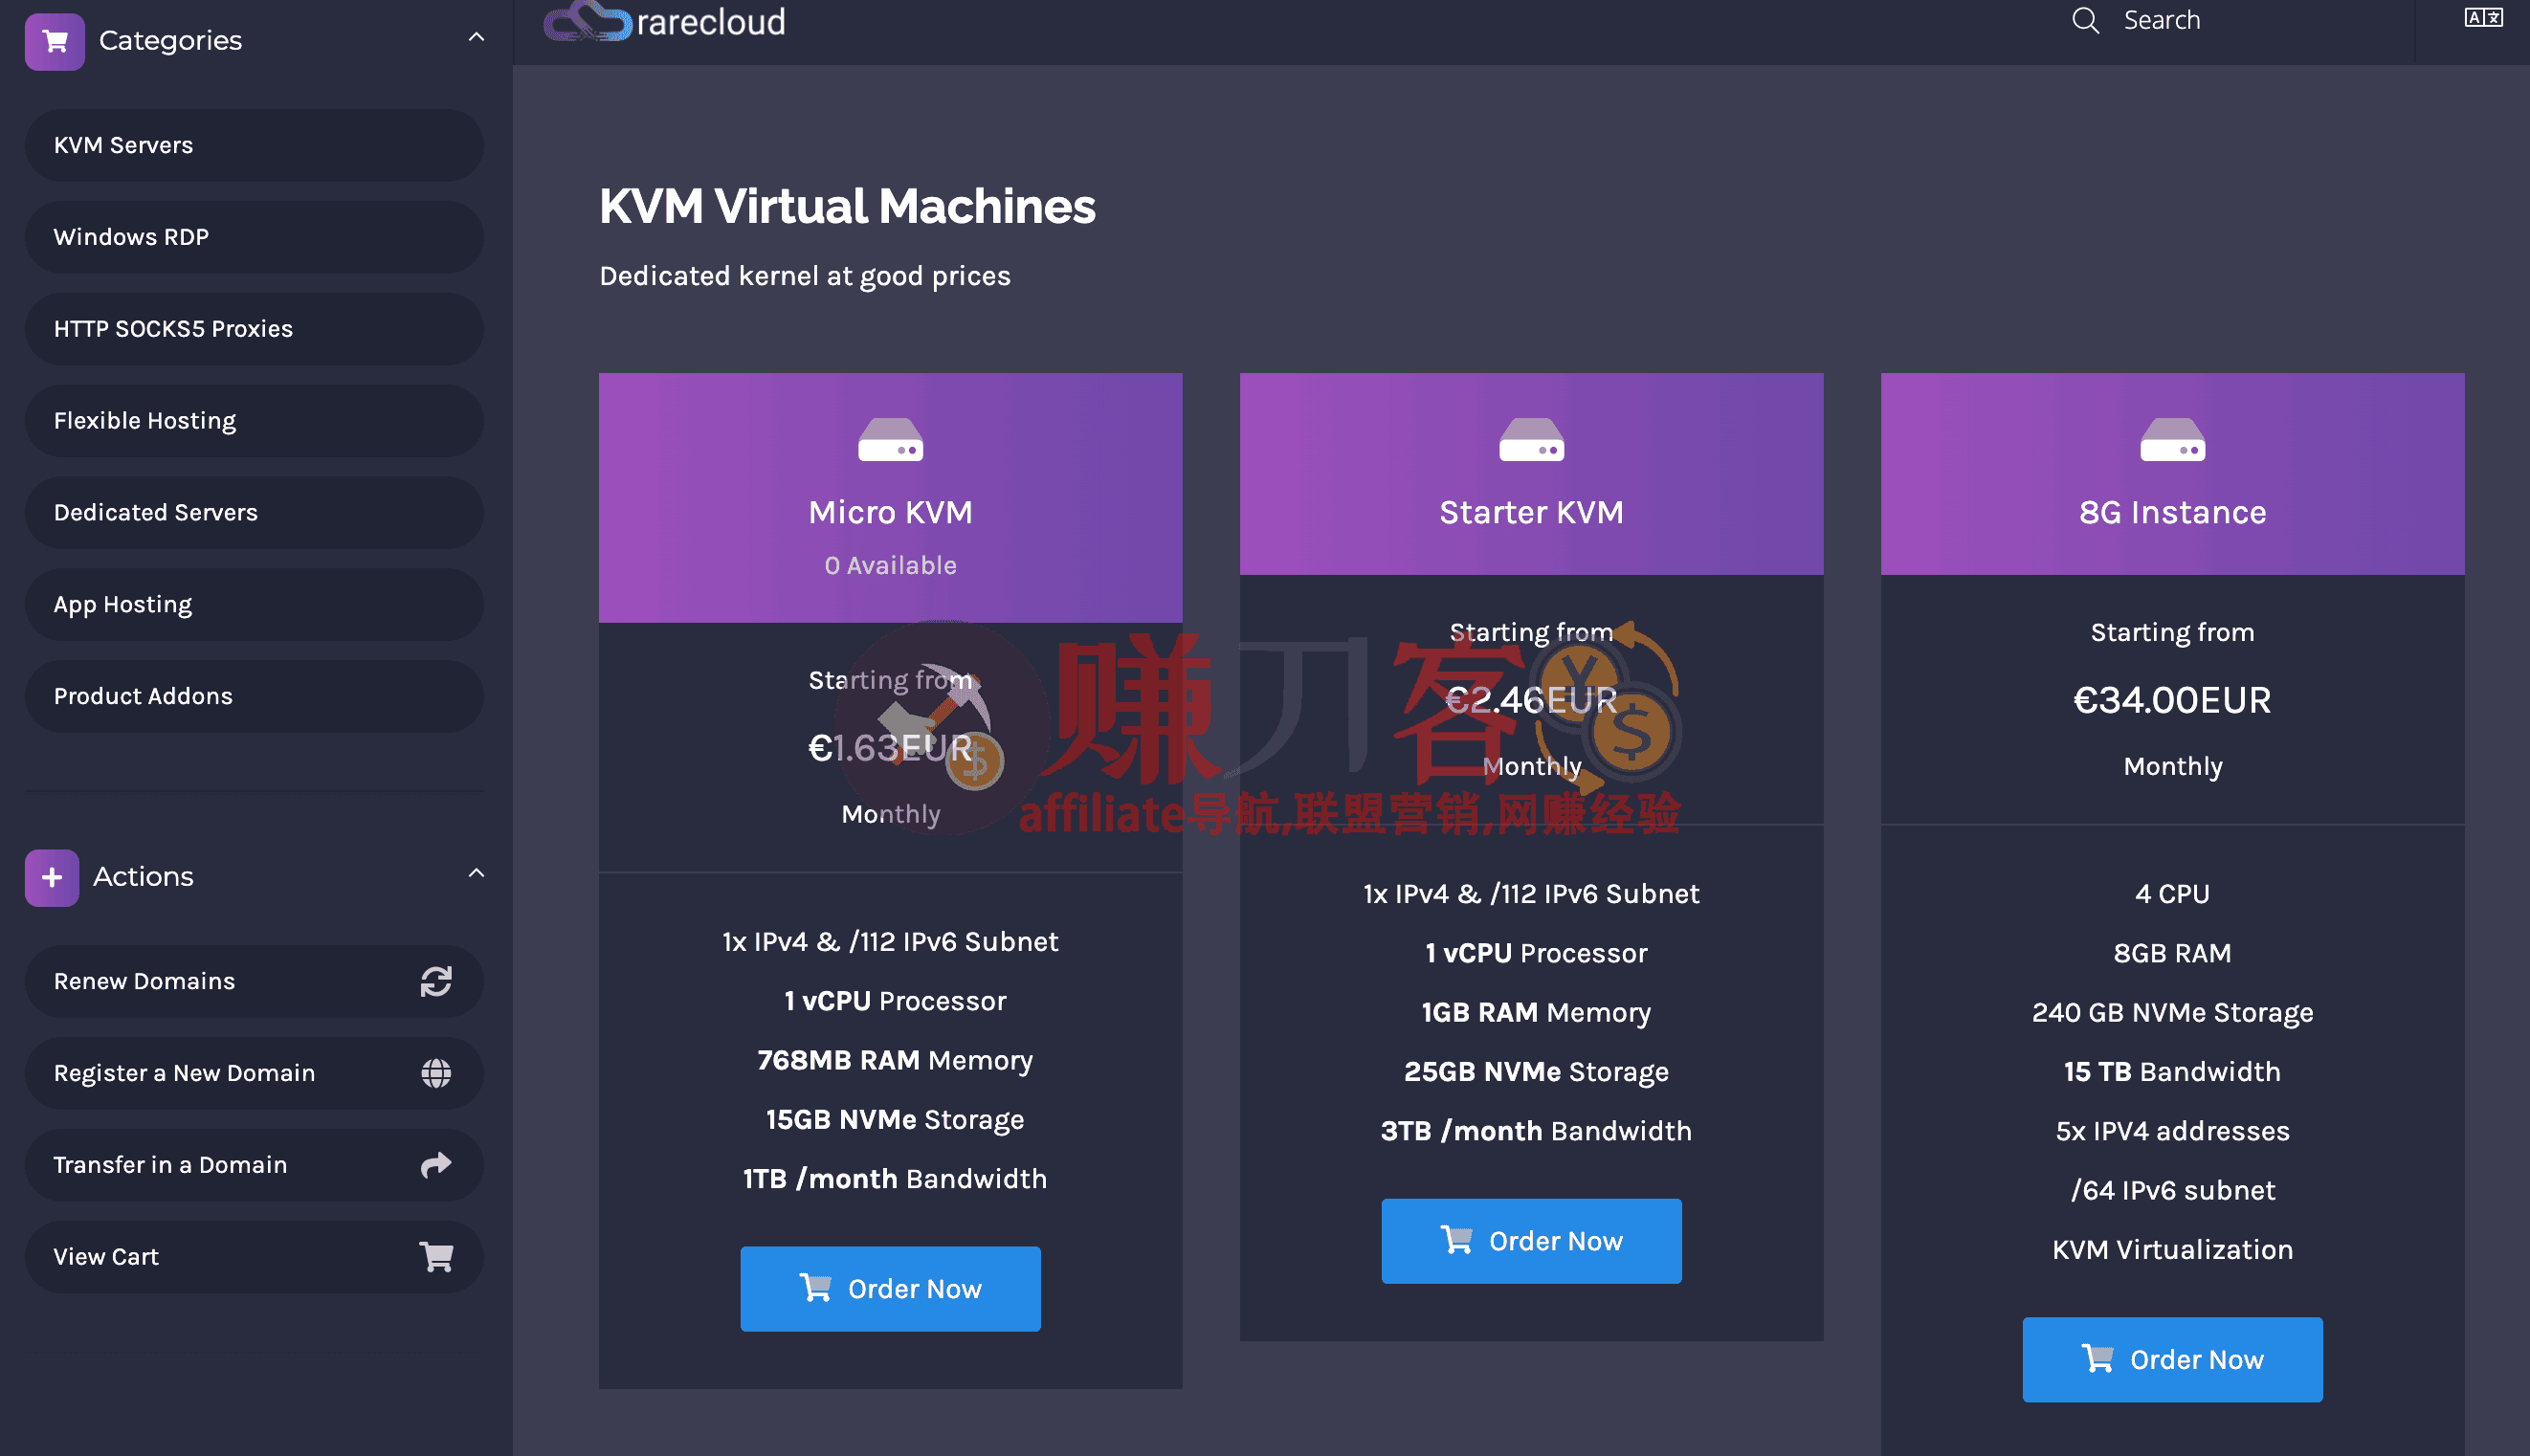Click 4 CPU spec in 8G Instance
2530x1456 pixels.
[2172, 894]
